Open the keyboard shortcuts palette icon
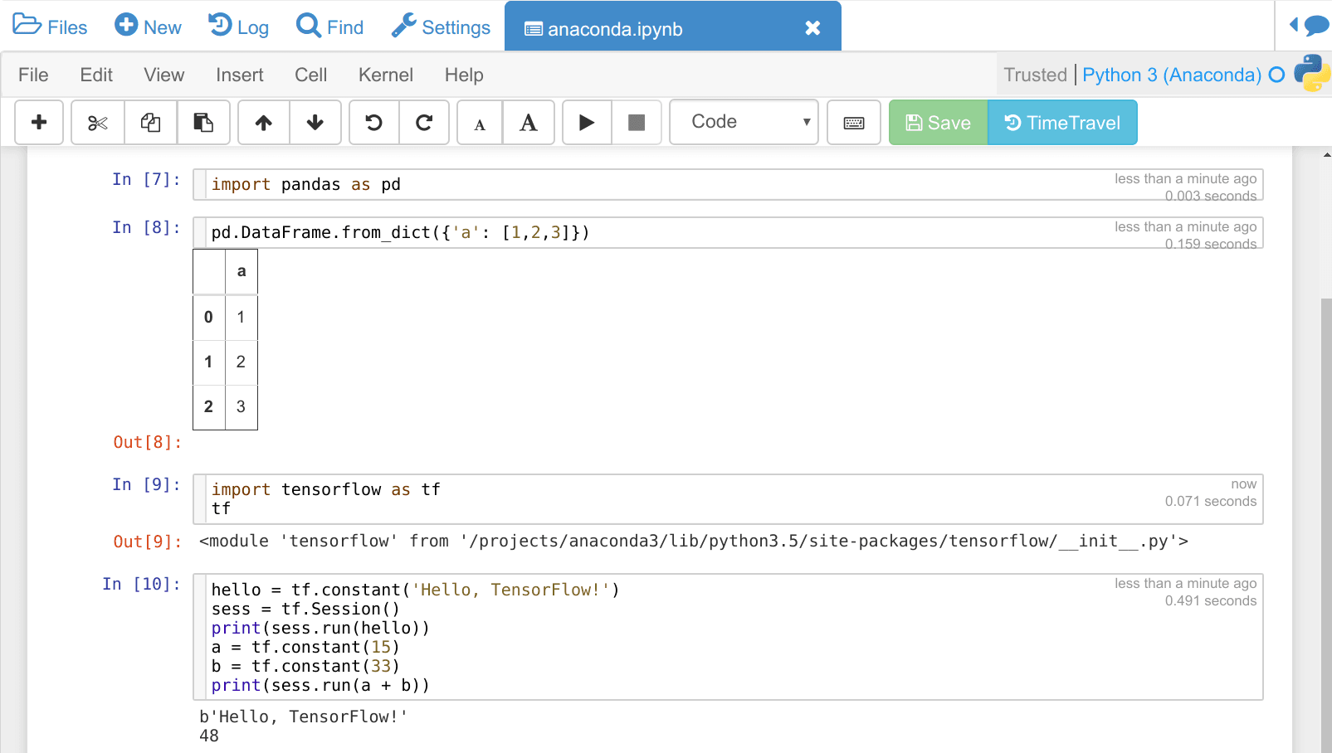 point(853,122)
